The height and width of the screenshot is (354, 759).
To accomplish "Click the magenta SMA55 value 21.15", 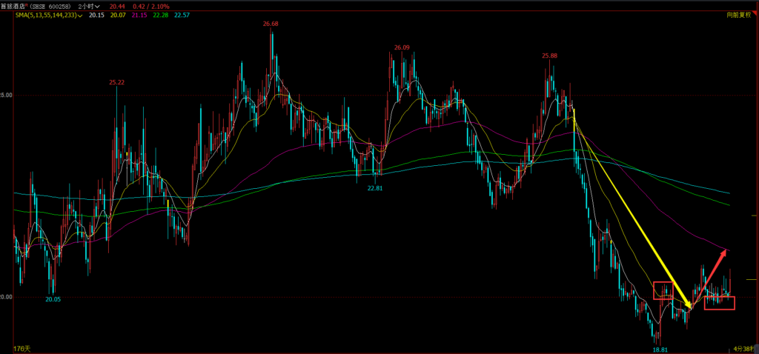I will click(x=139, y=16).
